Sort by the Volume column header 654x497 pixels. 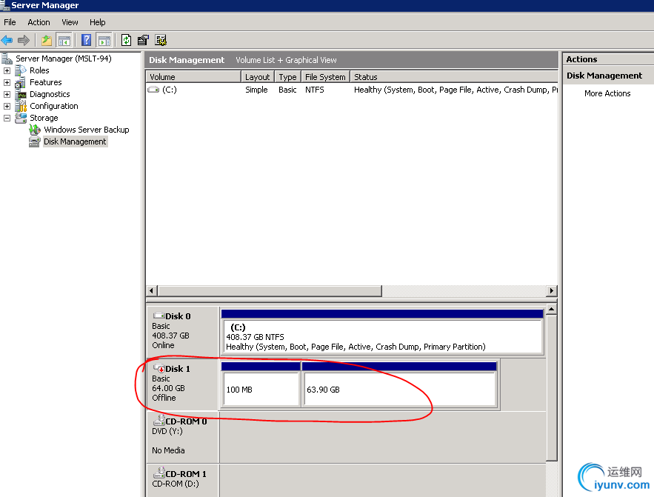(193, 77)
